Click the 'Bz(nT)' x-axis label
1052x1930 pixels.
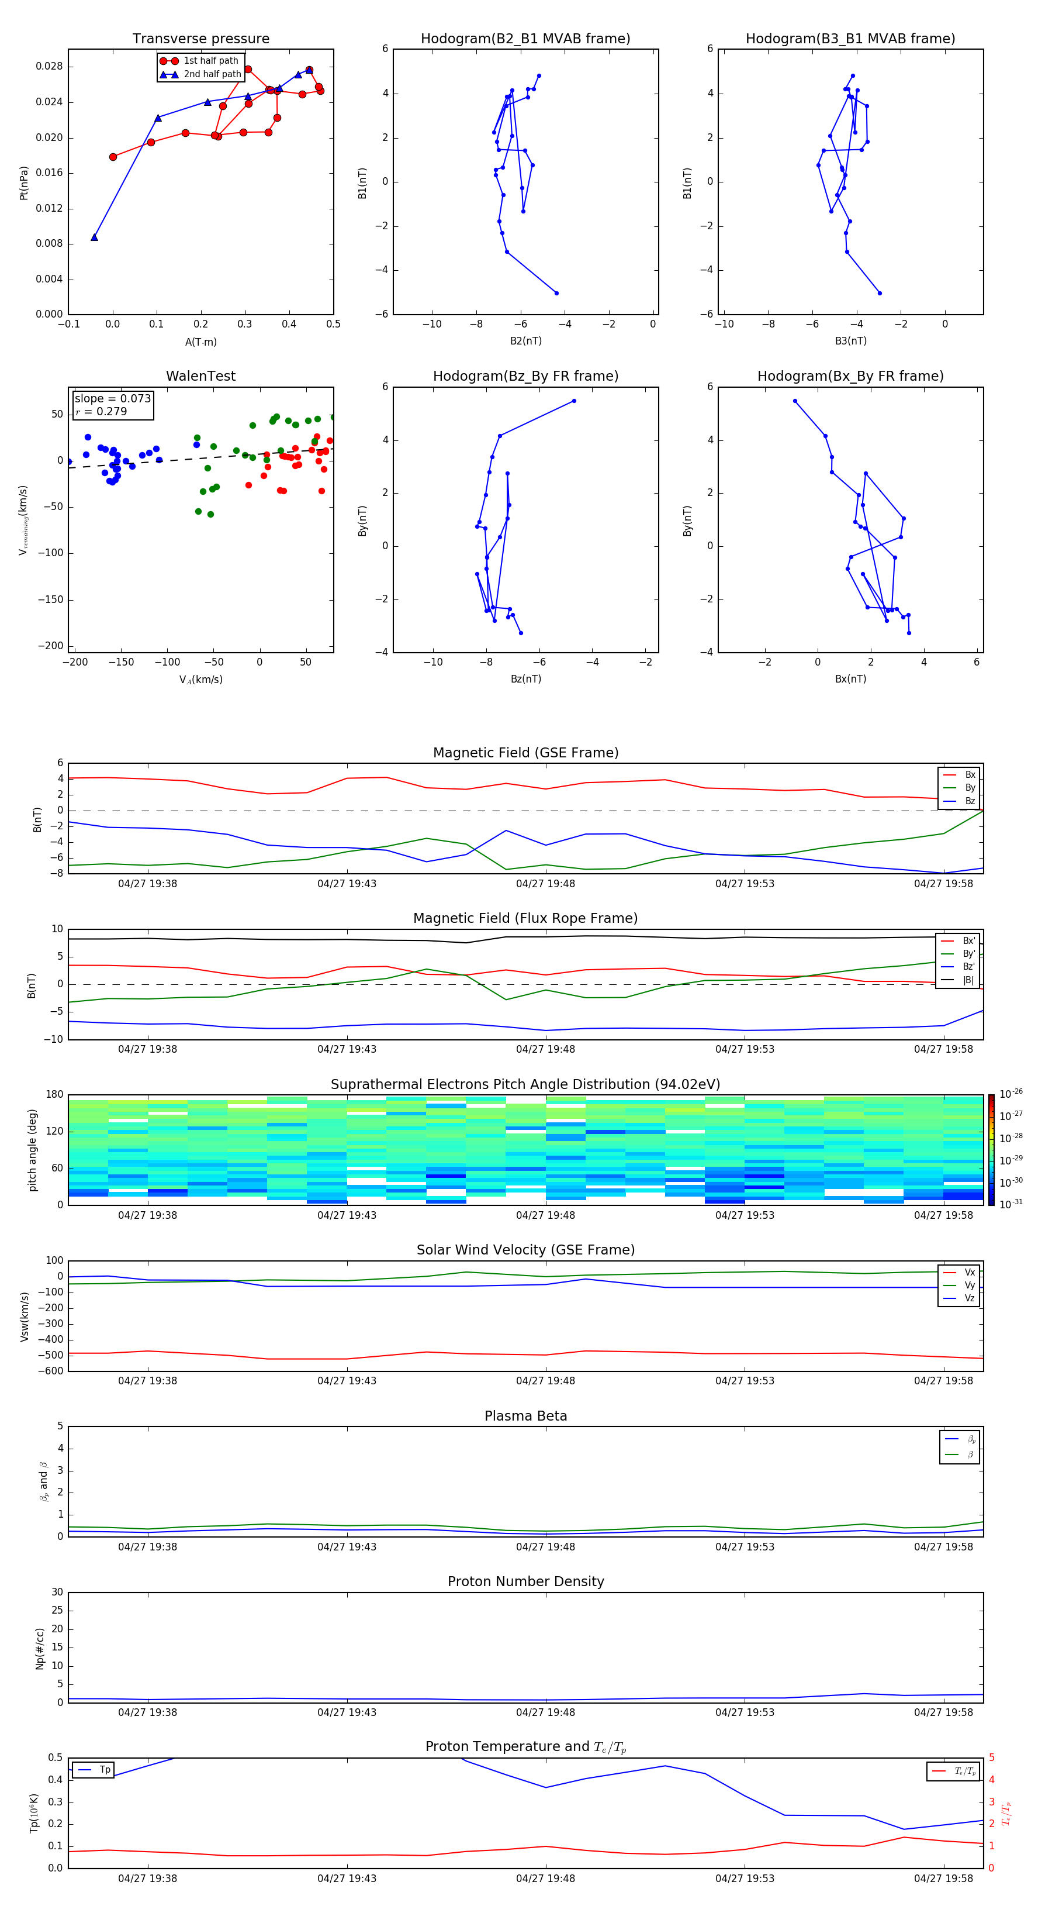[x=525, y=679]
